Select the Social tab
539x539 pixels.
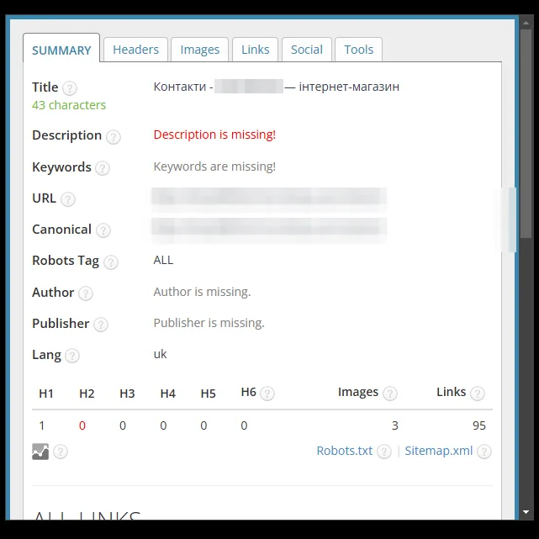(x=307, y=50)
